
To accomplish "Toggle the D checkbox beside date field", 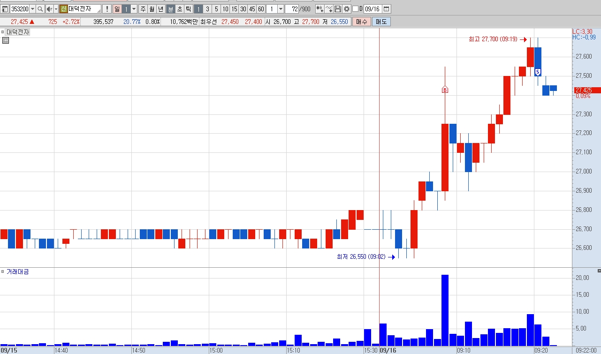I will tap(355, 9).
